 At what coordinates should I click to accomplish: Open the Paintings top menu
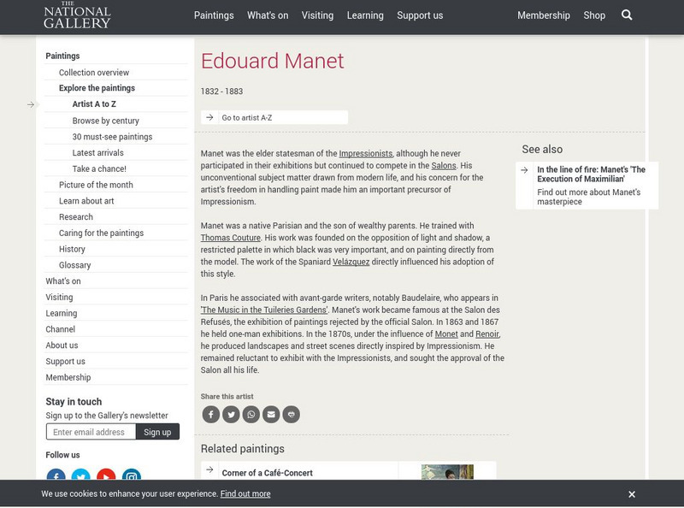pos(214,15)
